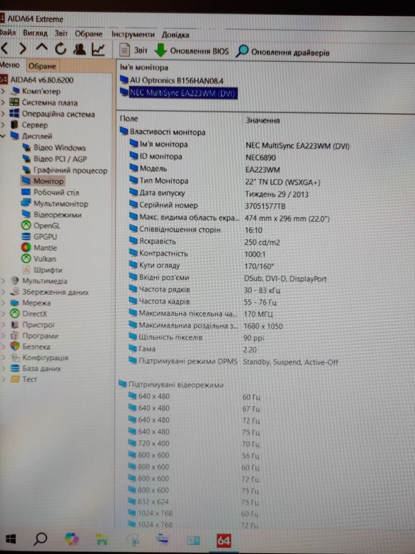The width and height of the screenshot is (415, 554).
Task: Select Робочий стіл tree item
Action: tap(56, 193)
